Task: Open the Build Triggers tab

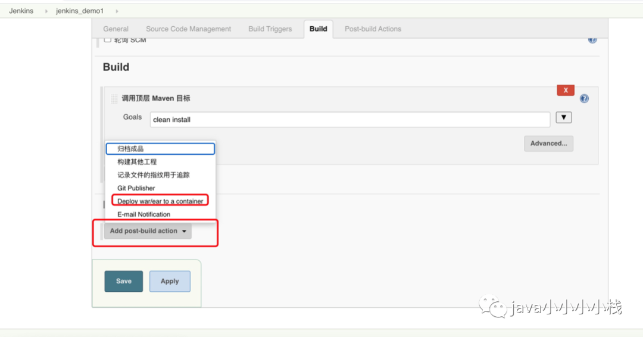Action: click(270, 29)
